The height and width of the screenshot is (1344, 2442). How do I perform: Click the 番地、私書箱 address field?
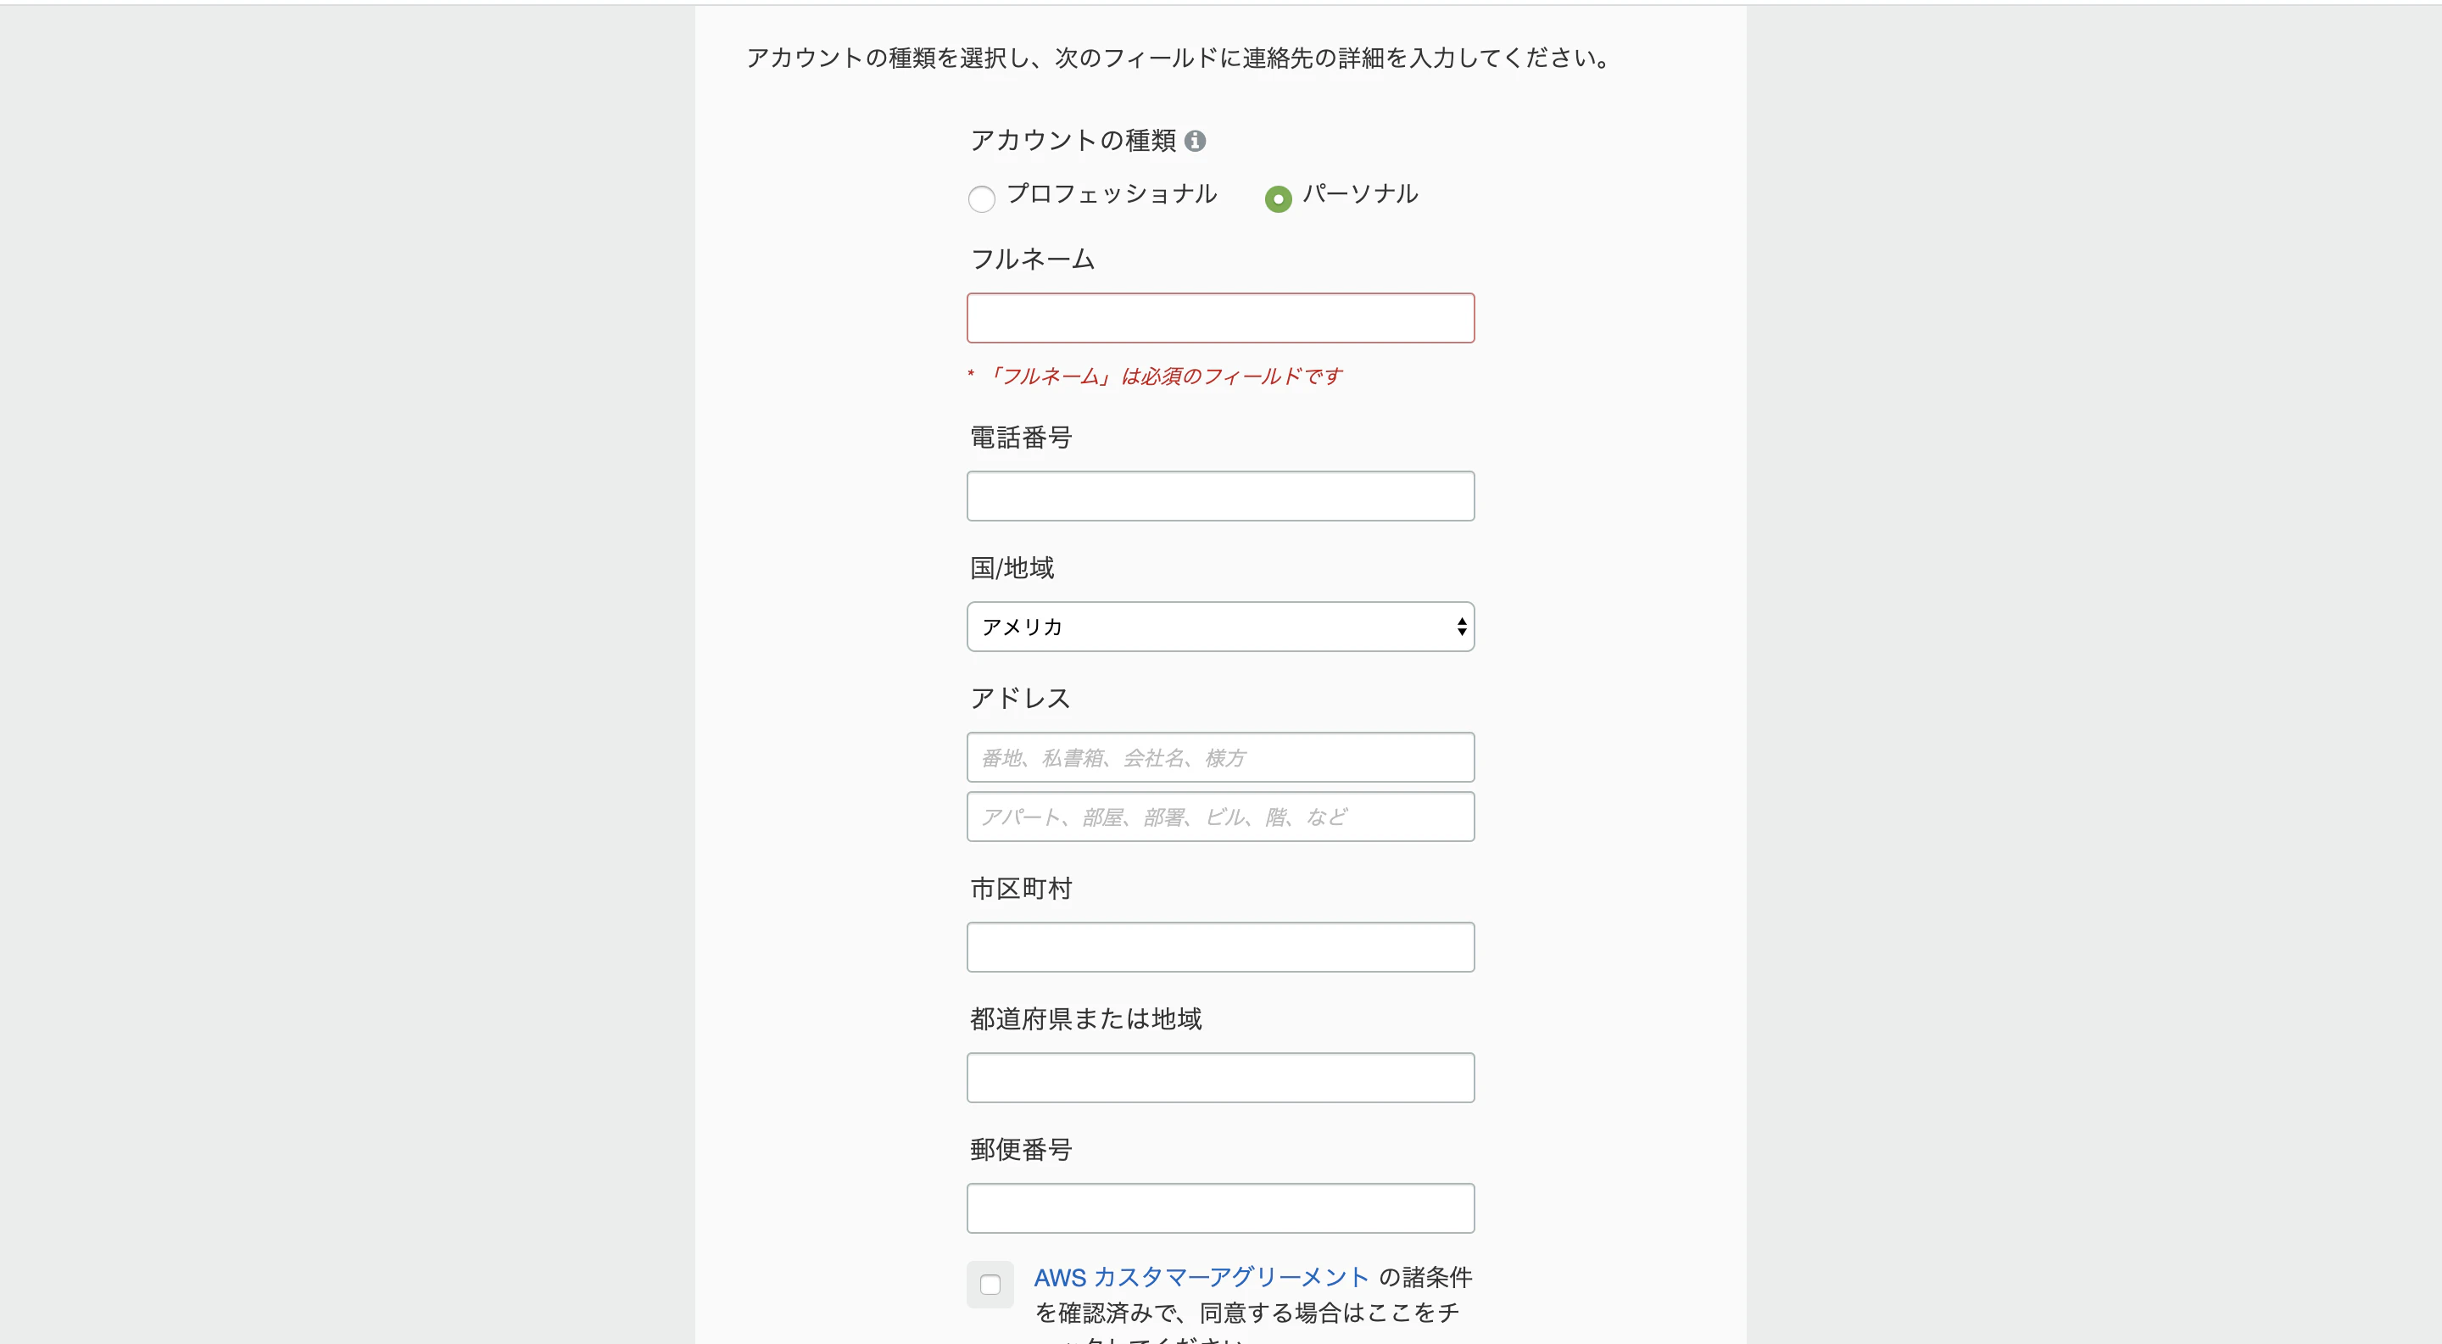click(1220, 756)
